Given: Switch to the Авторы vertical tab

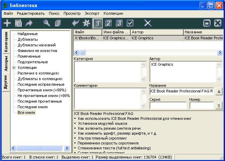Looking at the screenshot, I should [6, 63].
